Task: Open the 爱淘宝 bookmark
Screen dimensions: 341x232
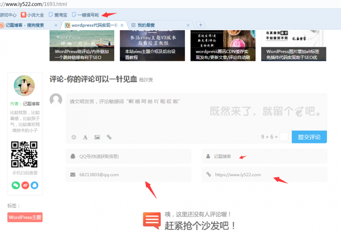Action: click(x=58, y=15)
